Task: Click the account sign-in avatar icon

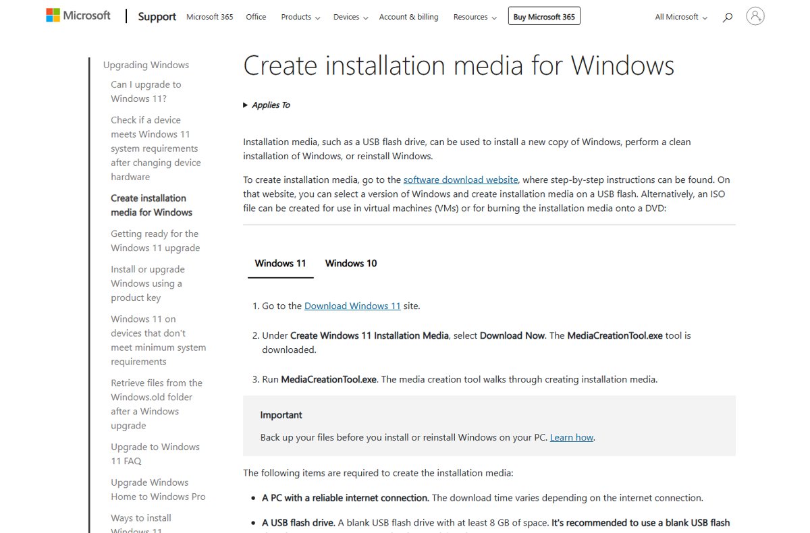Action: tap(755, 16)
